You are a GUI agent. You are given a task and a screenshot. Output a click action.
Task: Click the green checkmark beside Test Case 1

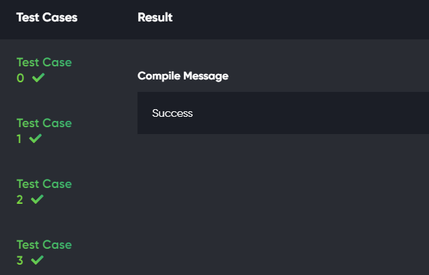click(x=35, y=138)
